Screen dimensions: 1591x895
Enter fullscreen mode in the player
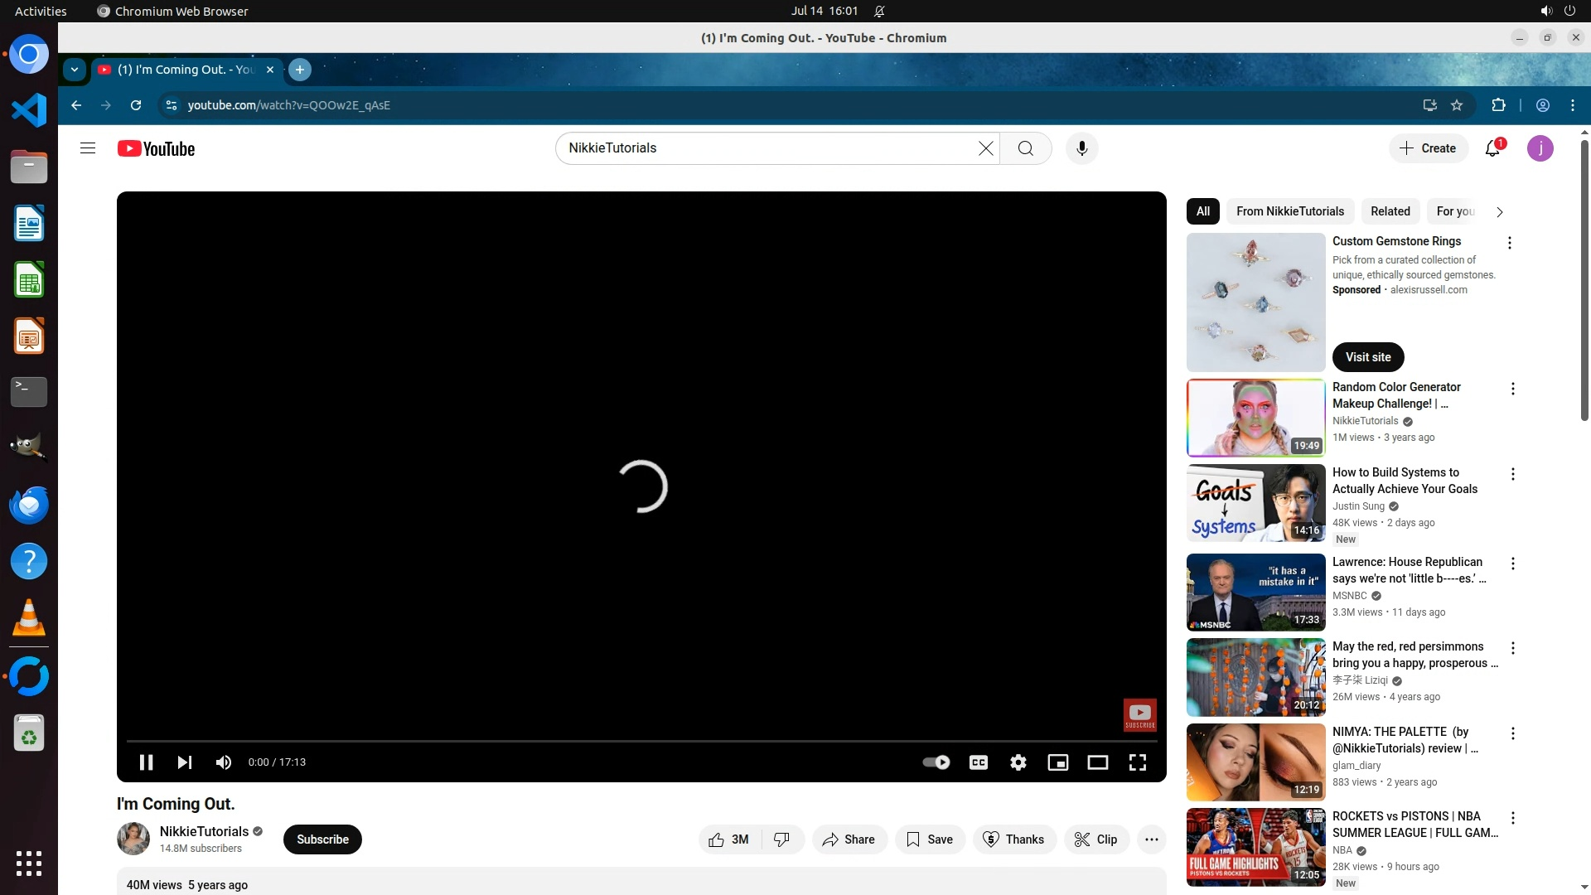point(1137,762)
